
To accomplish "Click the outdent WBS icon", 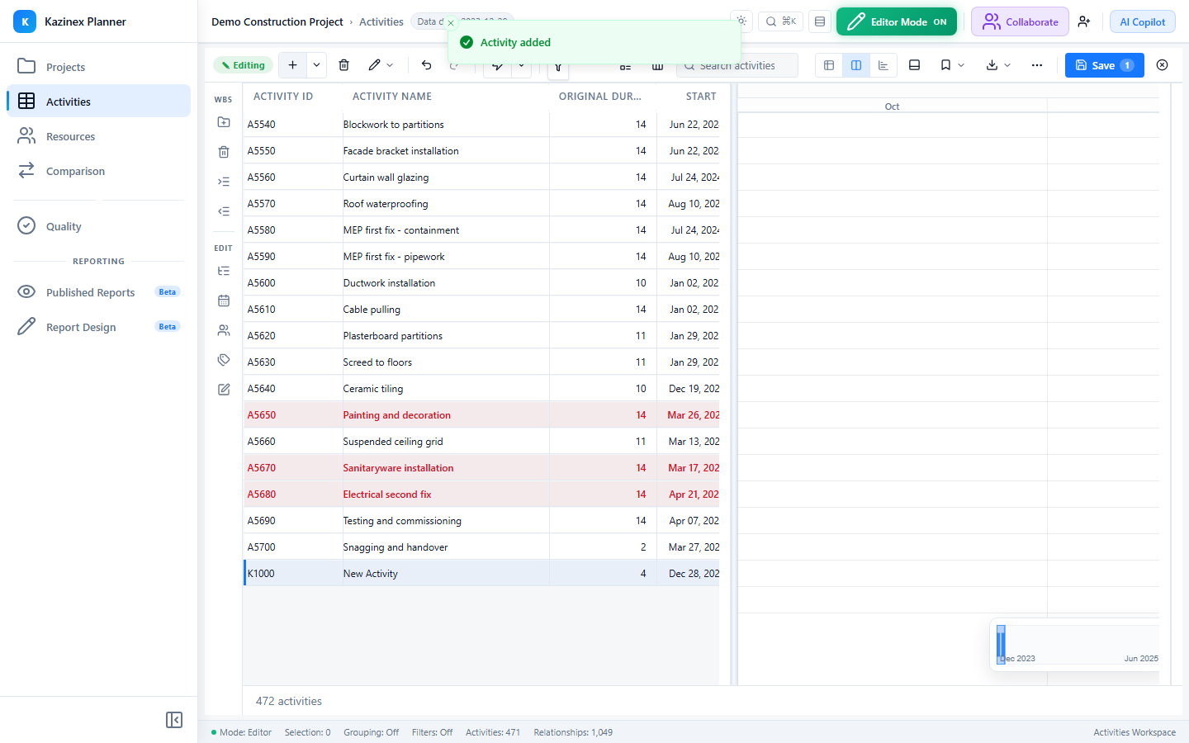I will [224, 211].
